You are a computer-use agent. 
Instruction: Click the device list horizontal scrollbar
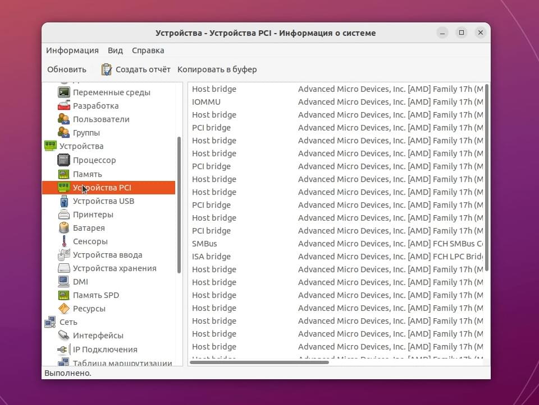pyautogui.click(x=259, y=362)
